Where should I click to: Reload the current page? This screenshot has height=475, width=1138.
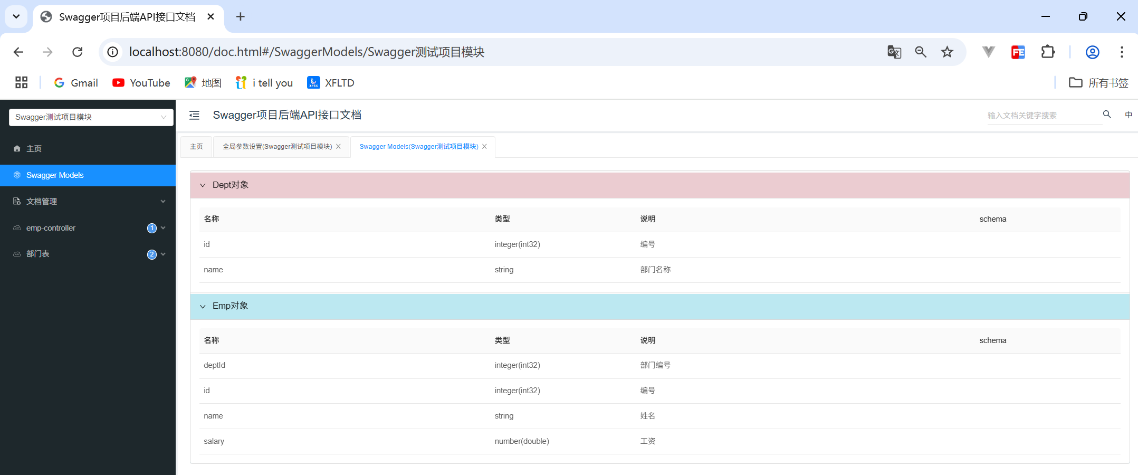78,52
